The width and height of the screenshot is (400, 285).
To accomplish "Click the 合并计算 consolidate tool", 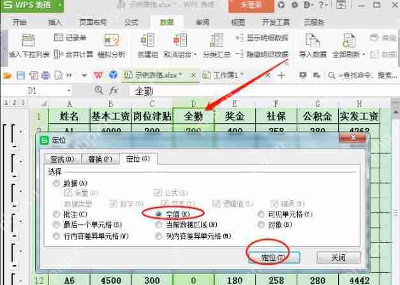I will tap(73, 54).
